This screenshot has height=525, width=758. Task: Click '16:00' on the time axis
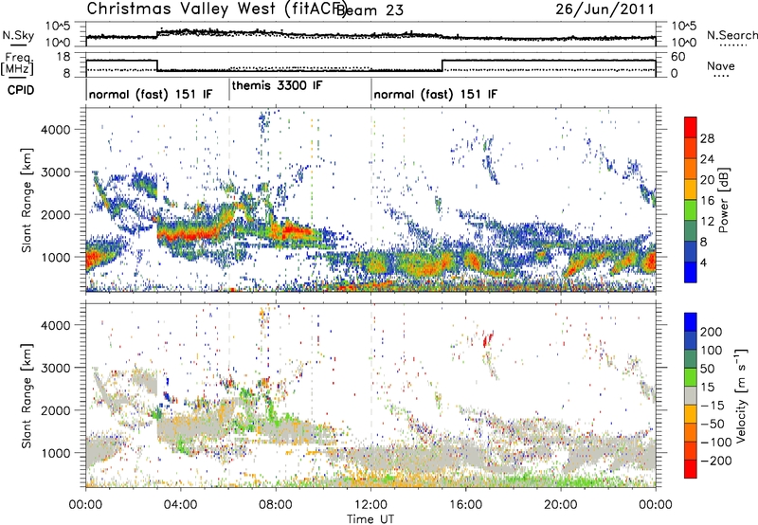coord(465,505)
